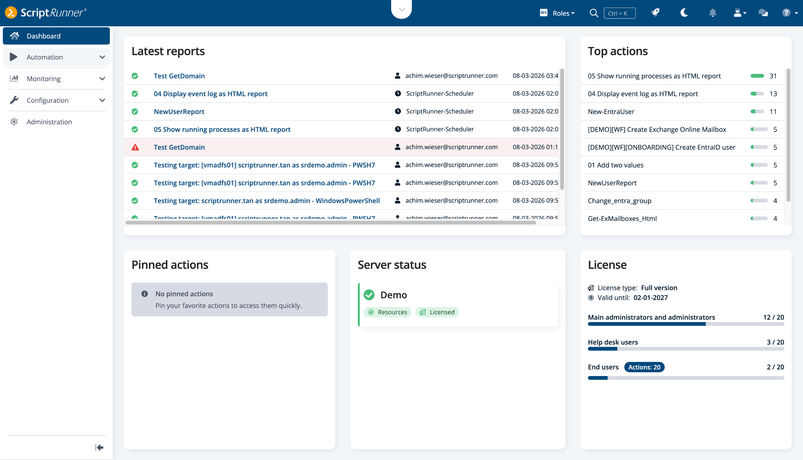Open Configuration sidebar section
The width and height of the screenshot is (803, 460).
click(x=56, y=100)
